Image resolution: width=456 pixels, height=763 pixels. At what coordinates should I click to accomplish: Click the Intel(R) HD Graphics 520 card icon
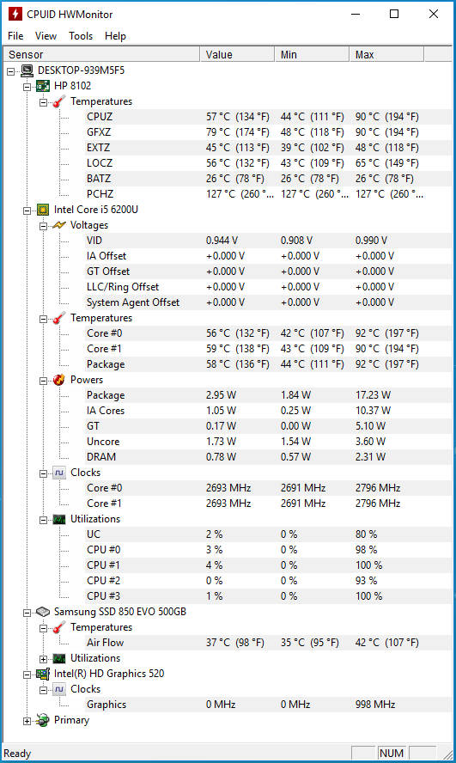click(43, 674)
